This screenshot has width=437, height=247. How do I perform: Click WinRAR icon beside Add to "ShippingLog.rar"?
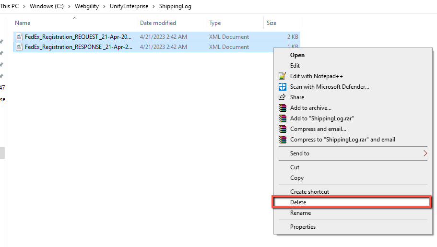[283, 118]
